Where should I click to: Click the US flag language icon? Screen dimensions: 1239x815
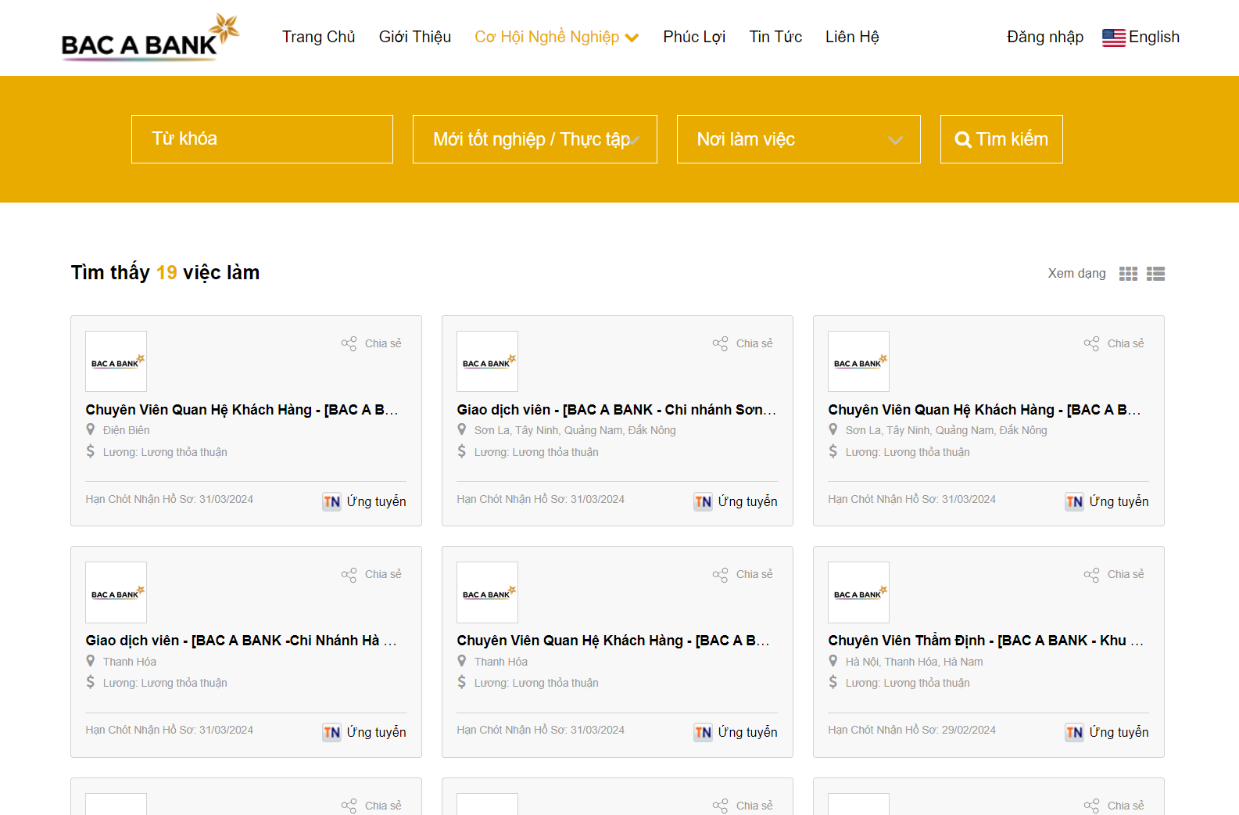1113,38
